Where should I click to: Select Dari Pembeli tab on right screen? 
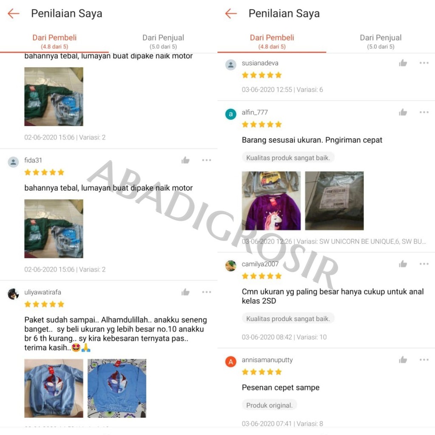[x=272, y=41]
